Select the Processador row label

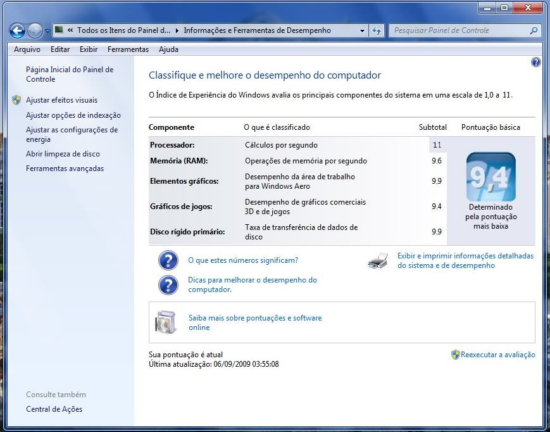(172, 145)
